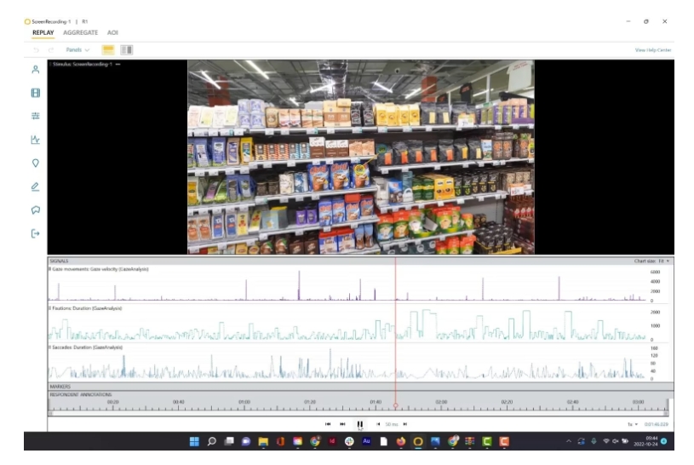This screenshot has width=694, height=465.
Task: Click the export arrow icon in sidebar
Action: click(x=36, y=233)
